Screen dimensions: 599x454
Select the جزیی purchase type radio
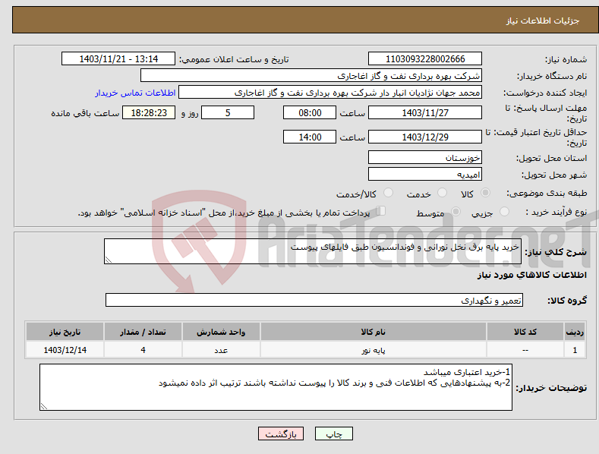point(504,212)
